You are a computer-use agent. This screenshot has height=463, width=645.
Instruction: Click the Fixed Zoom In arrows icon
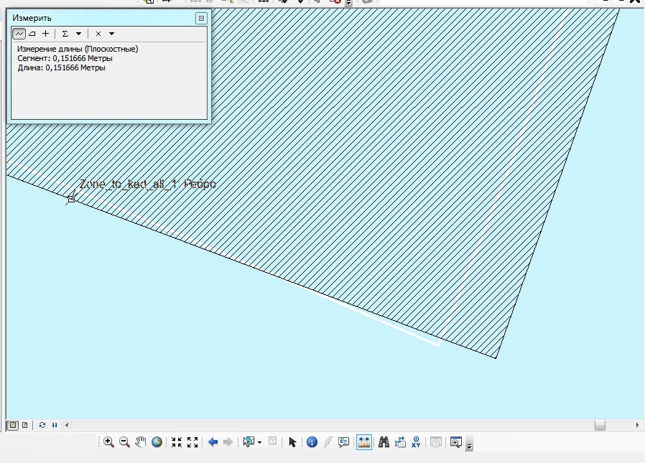pos(177,442)
